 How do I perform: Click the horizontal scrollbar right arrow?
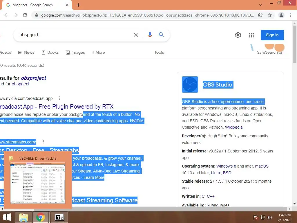point(290,209)
